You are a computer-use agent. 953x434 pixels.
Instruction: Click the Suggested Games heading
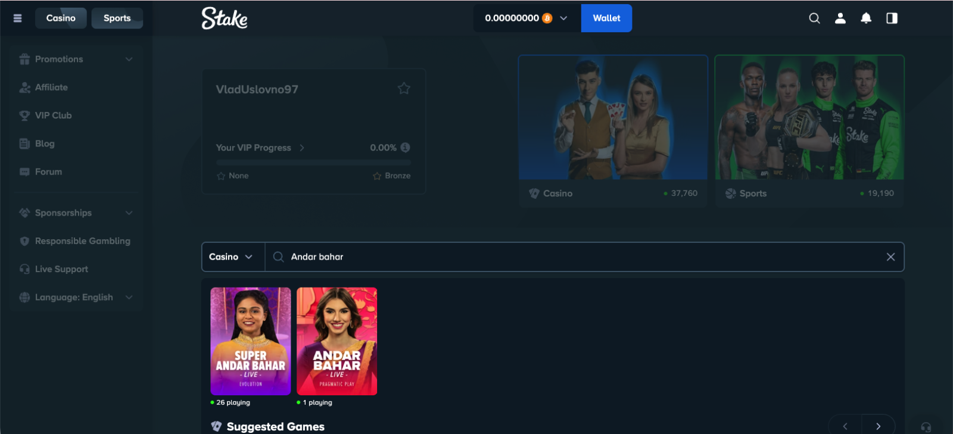(276, 426)
